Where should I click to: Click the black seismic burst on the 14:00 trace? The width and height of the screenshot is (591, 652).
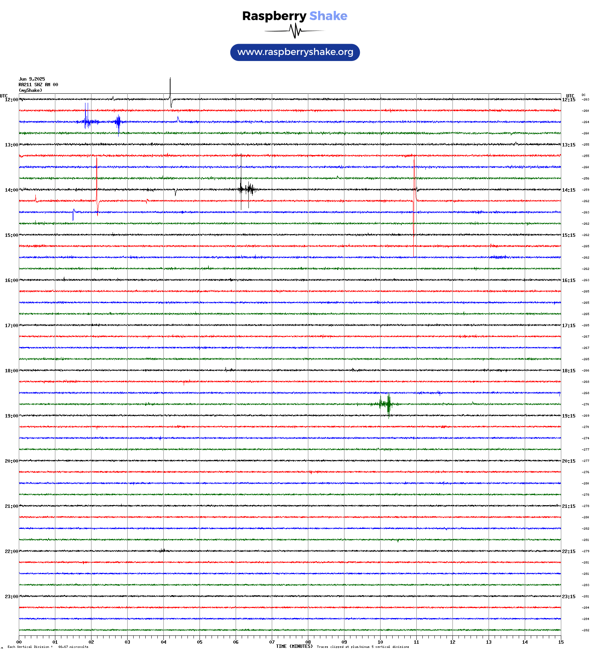click(x=247, y=189)
